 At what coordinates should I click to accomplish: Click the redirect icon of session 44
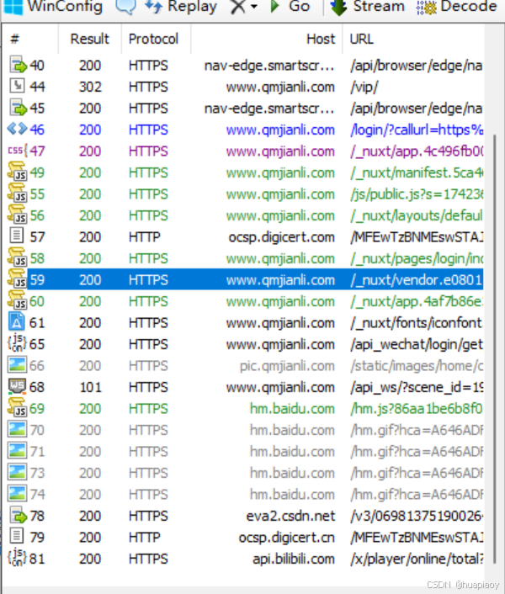[x=17, y=87]
